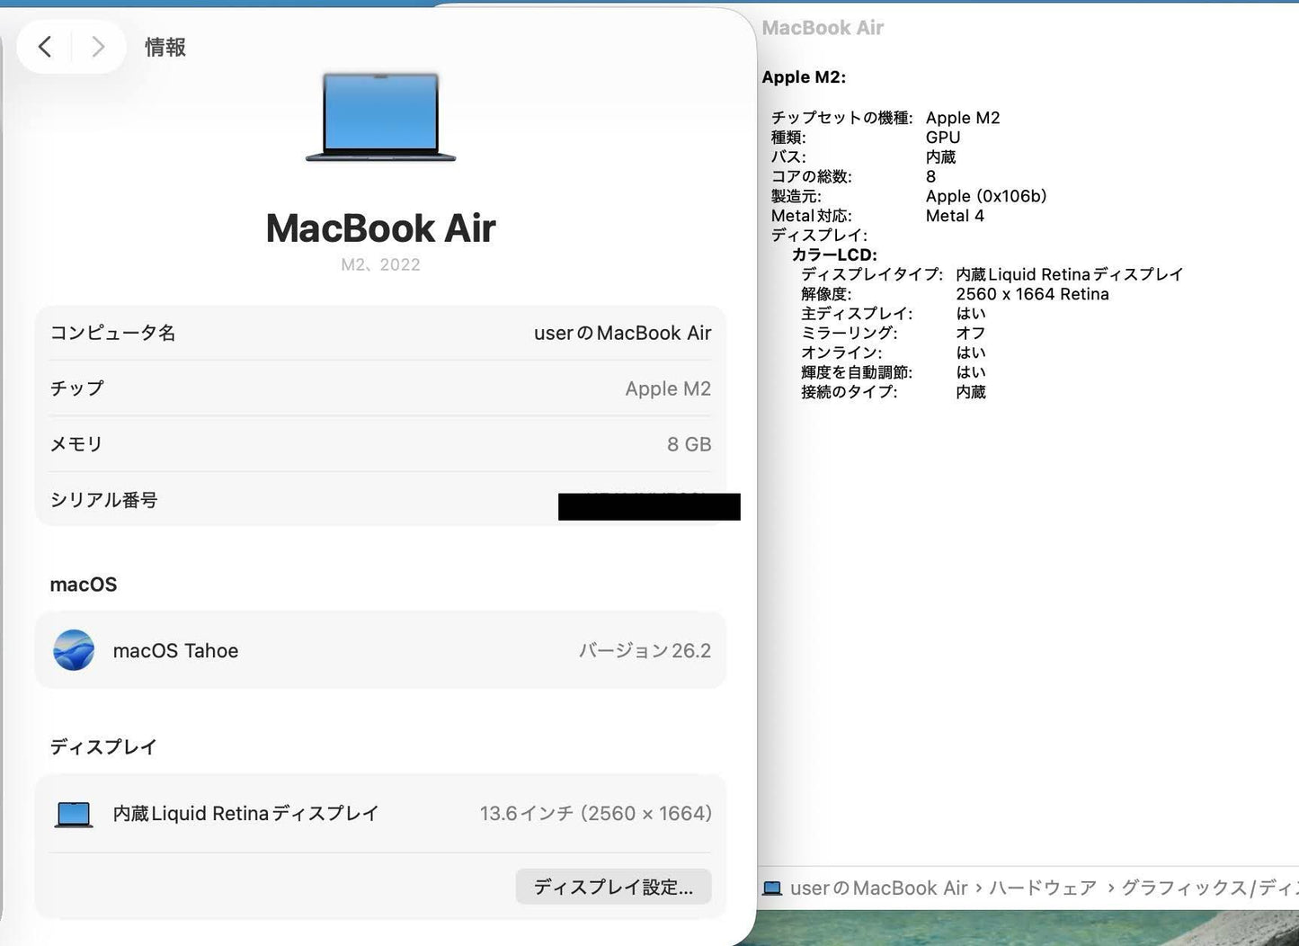This screenshot has width=1299, height=946.
Task: Click the large MacBook Air laptop image
Action: tap(381, 117)
